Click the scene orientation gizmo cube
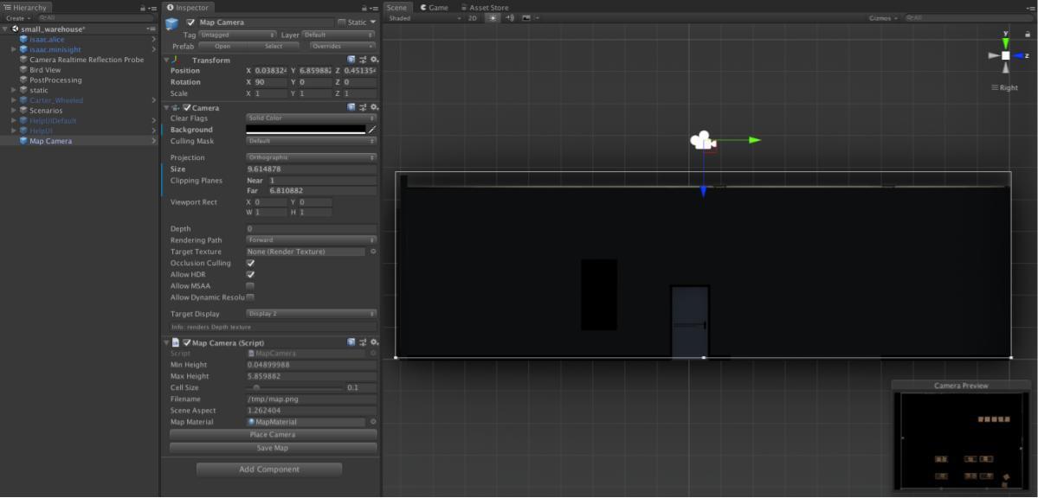This screenshot has width=1038, height=498. [x=1005, y=55]
